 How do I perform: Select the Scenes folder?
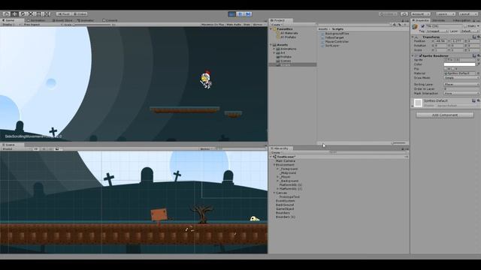point(286,61)
